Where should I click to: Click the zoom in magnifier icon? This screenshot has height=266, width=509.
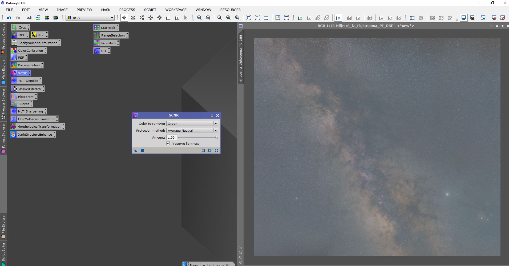tap(199, 18)
